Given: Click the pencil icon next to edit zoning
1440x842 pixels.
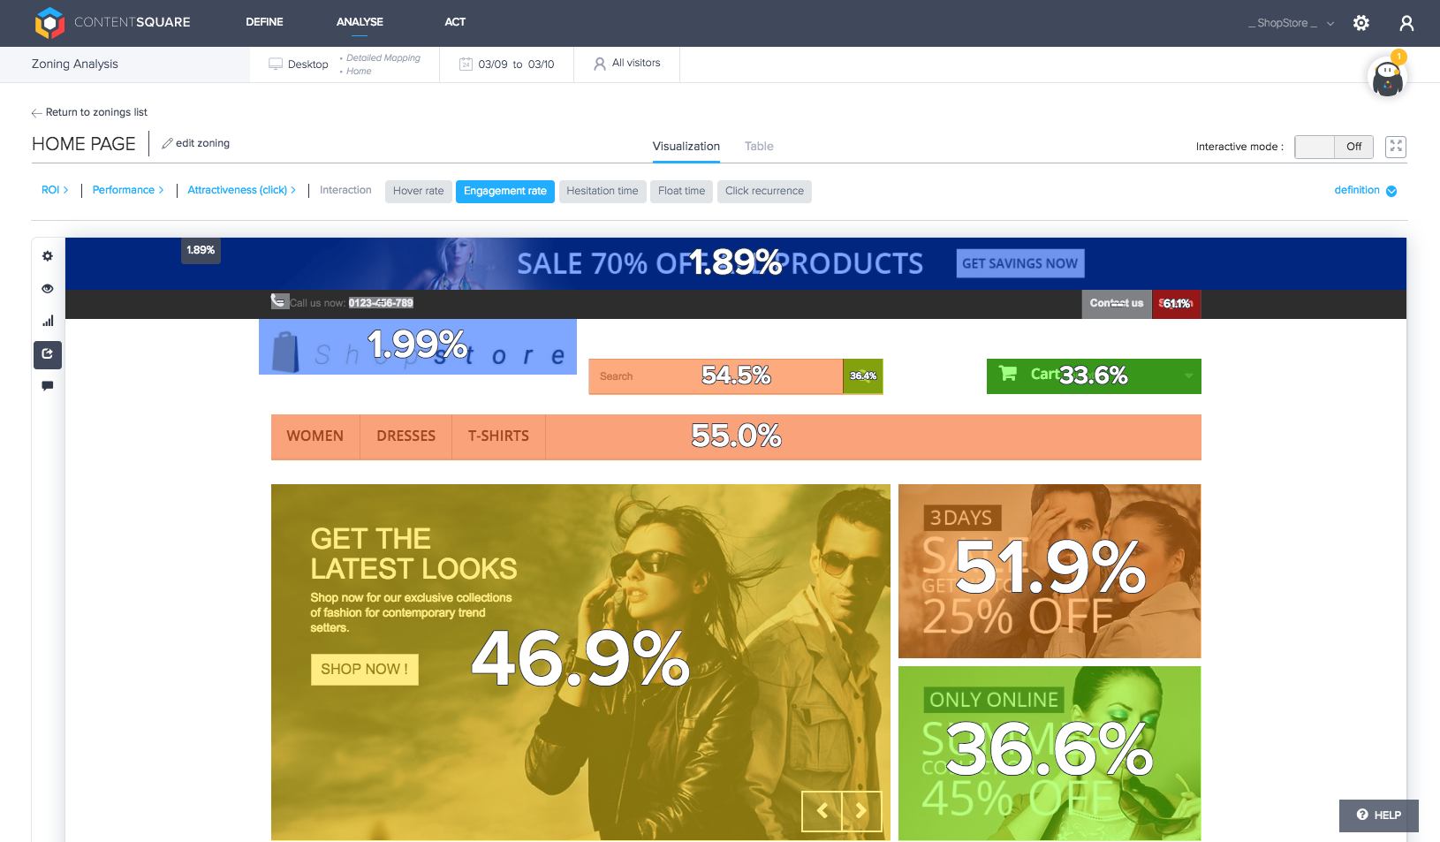Looking at the screenshot, I should (x=167, y=142).
